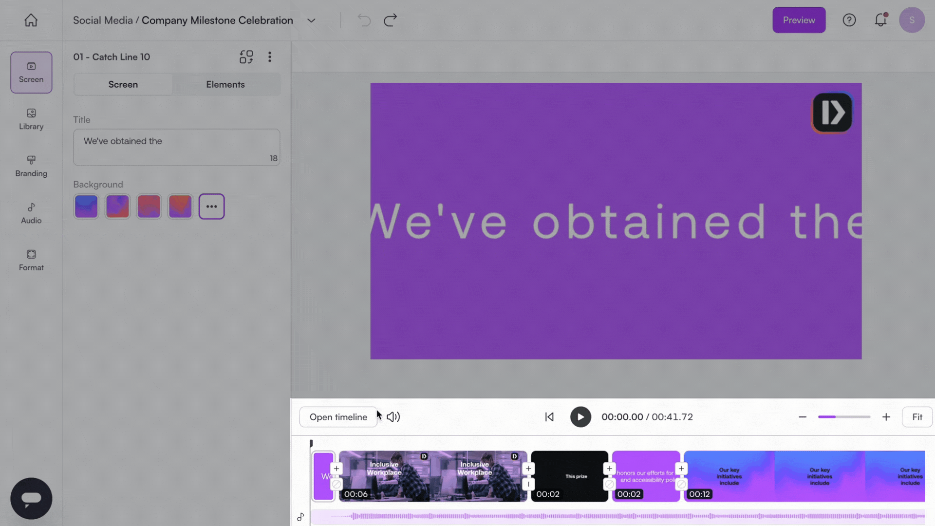Click the Preview button
Image resolution: width=935 pixels, height=526 pixels.
tap(799, 20)
